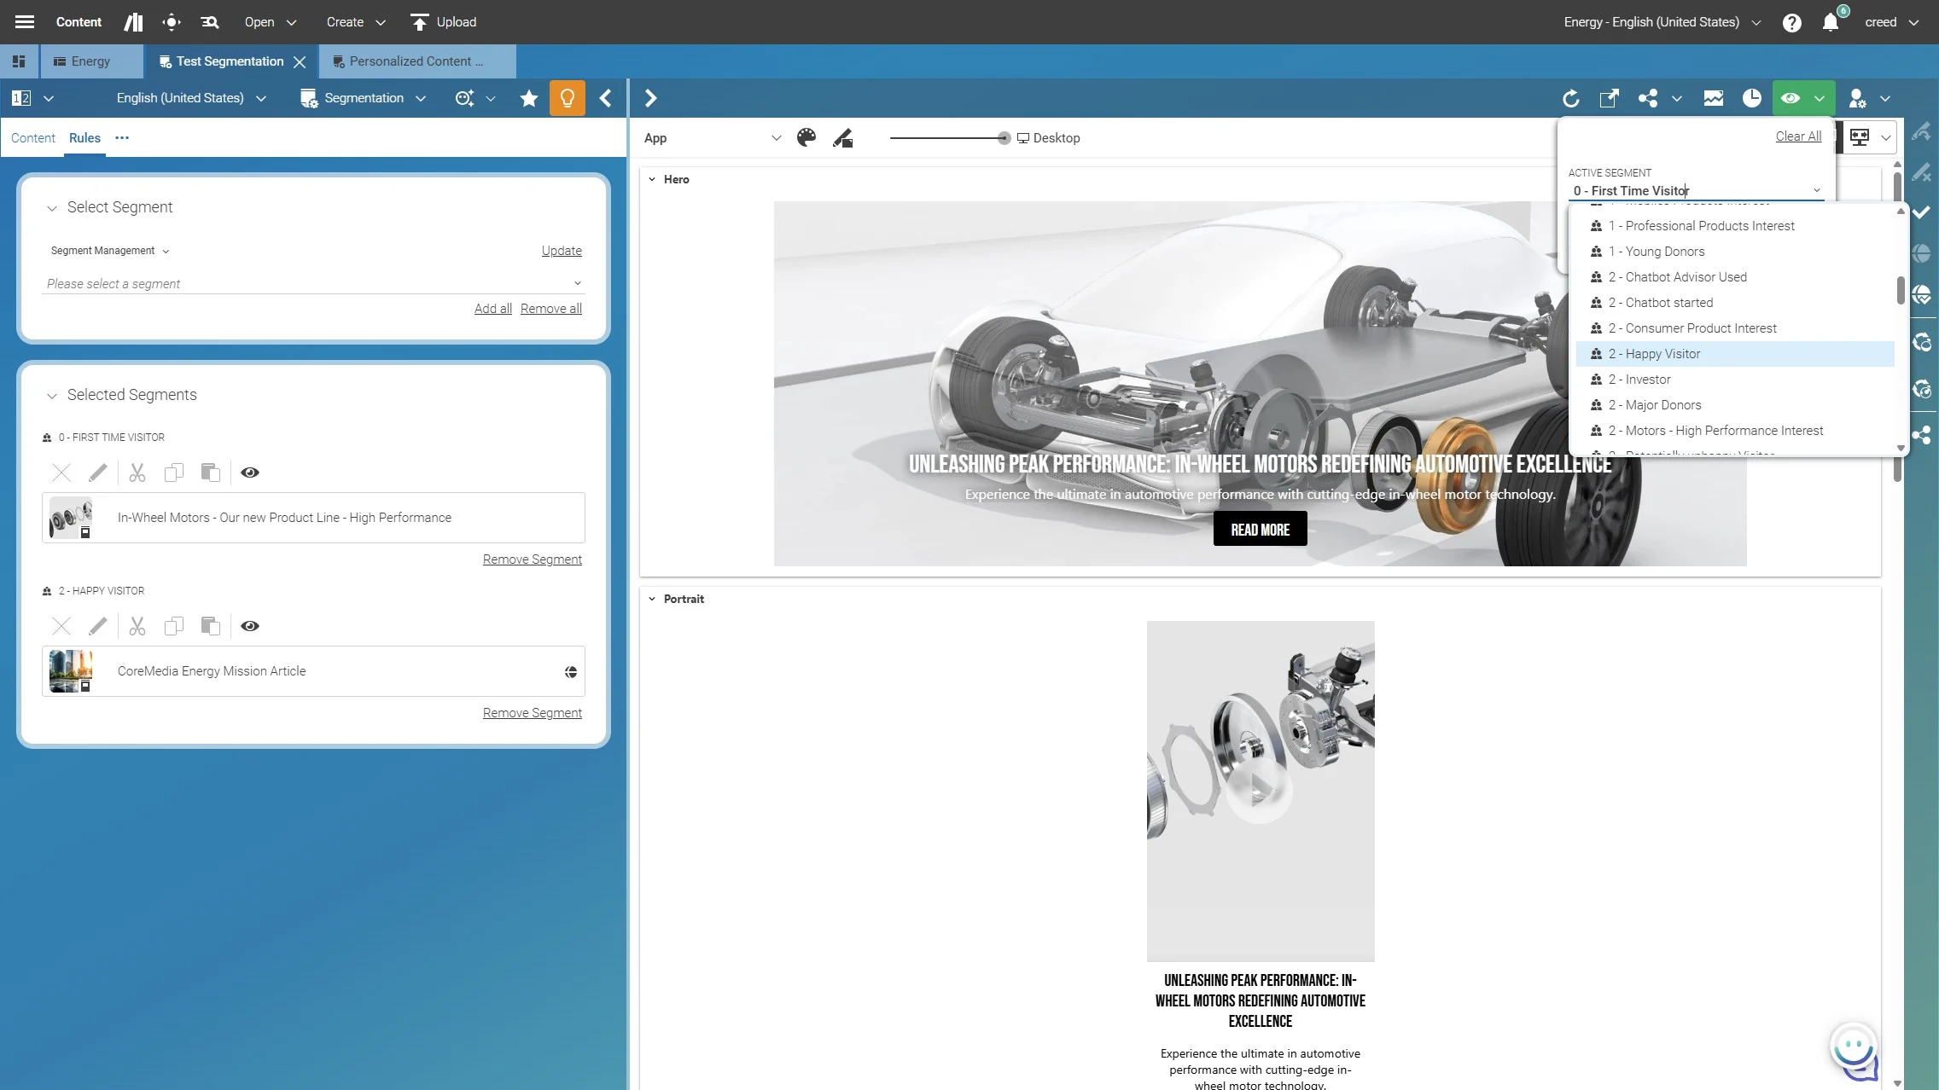This screenshot has width=1939, height=1090.
Task: Click the bookmark star icon
Action: point(528,98)
